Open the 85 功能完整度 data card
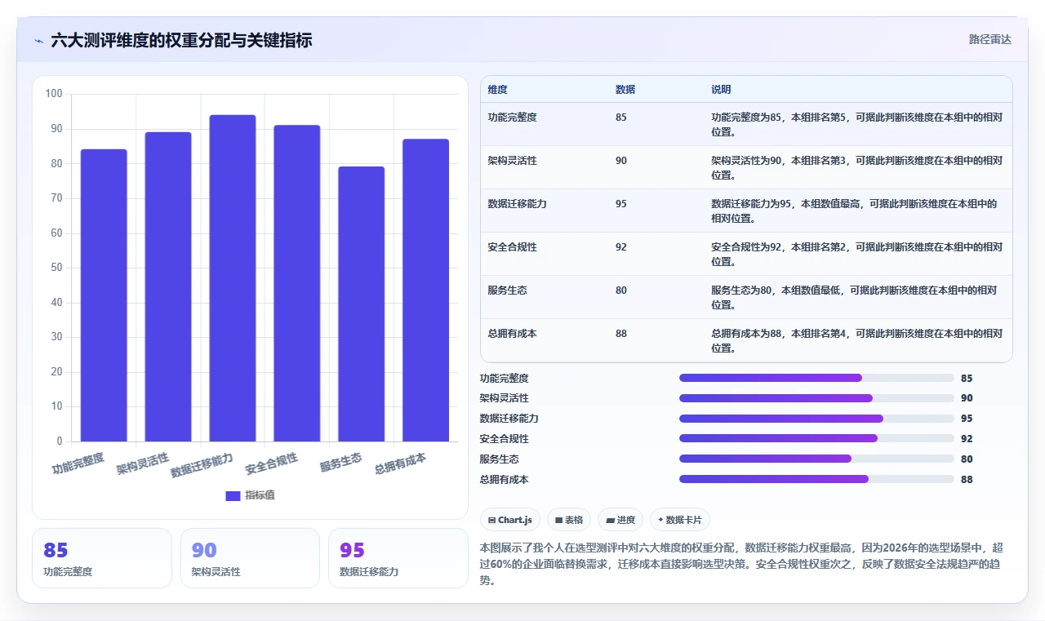This screenshot has width=1045, height=621. 102,558
